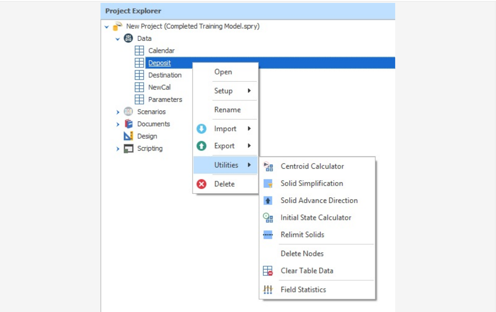Select Rename in the context menu
This screenshot has width=496, height=312.
(227, 110)
